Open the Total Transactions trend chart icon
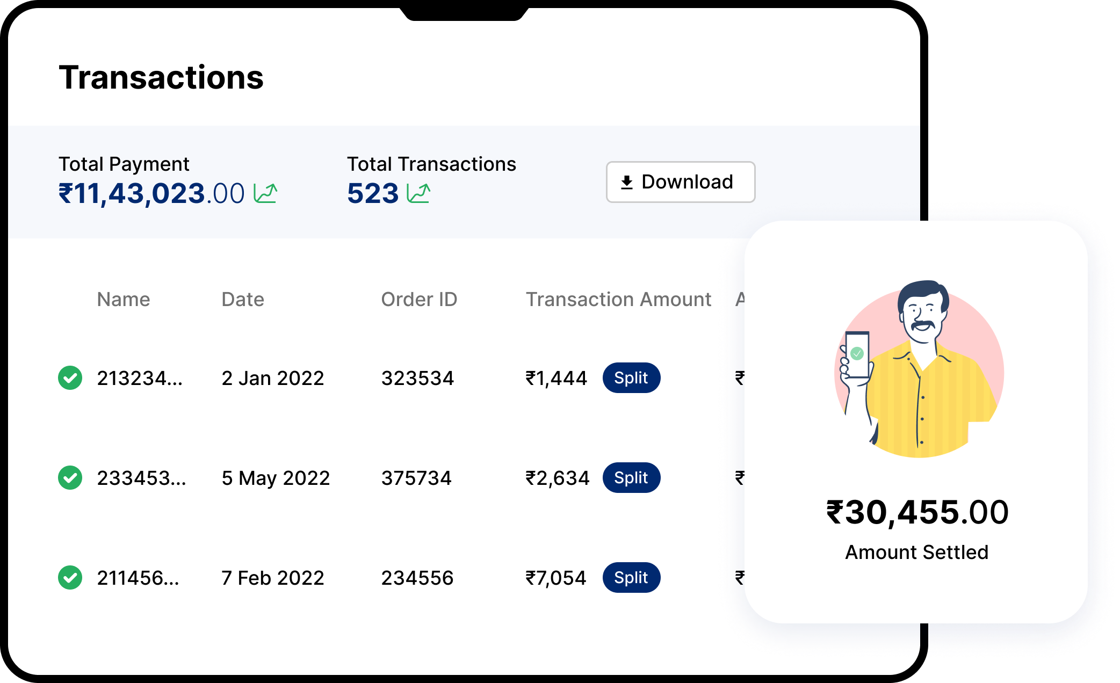This screenshot has height=683, width=1120. tap(420, 193)
